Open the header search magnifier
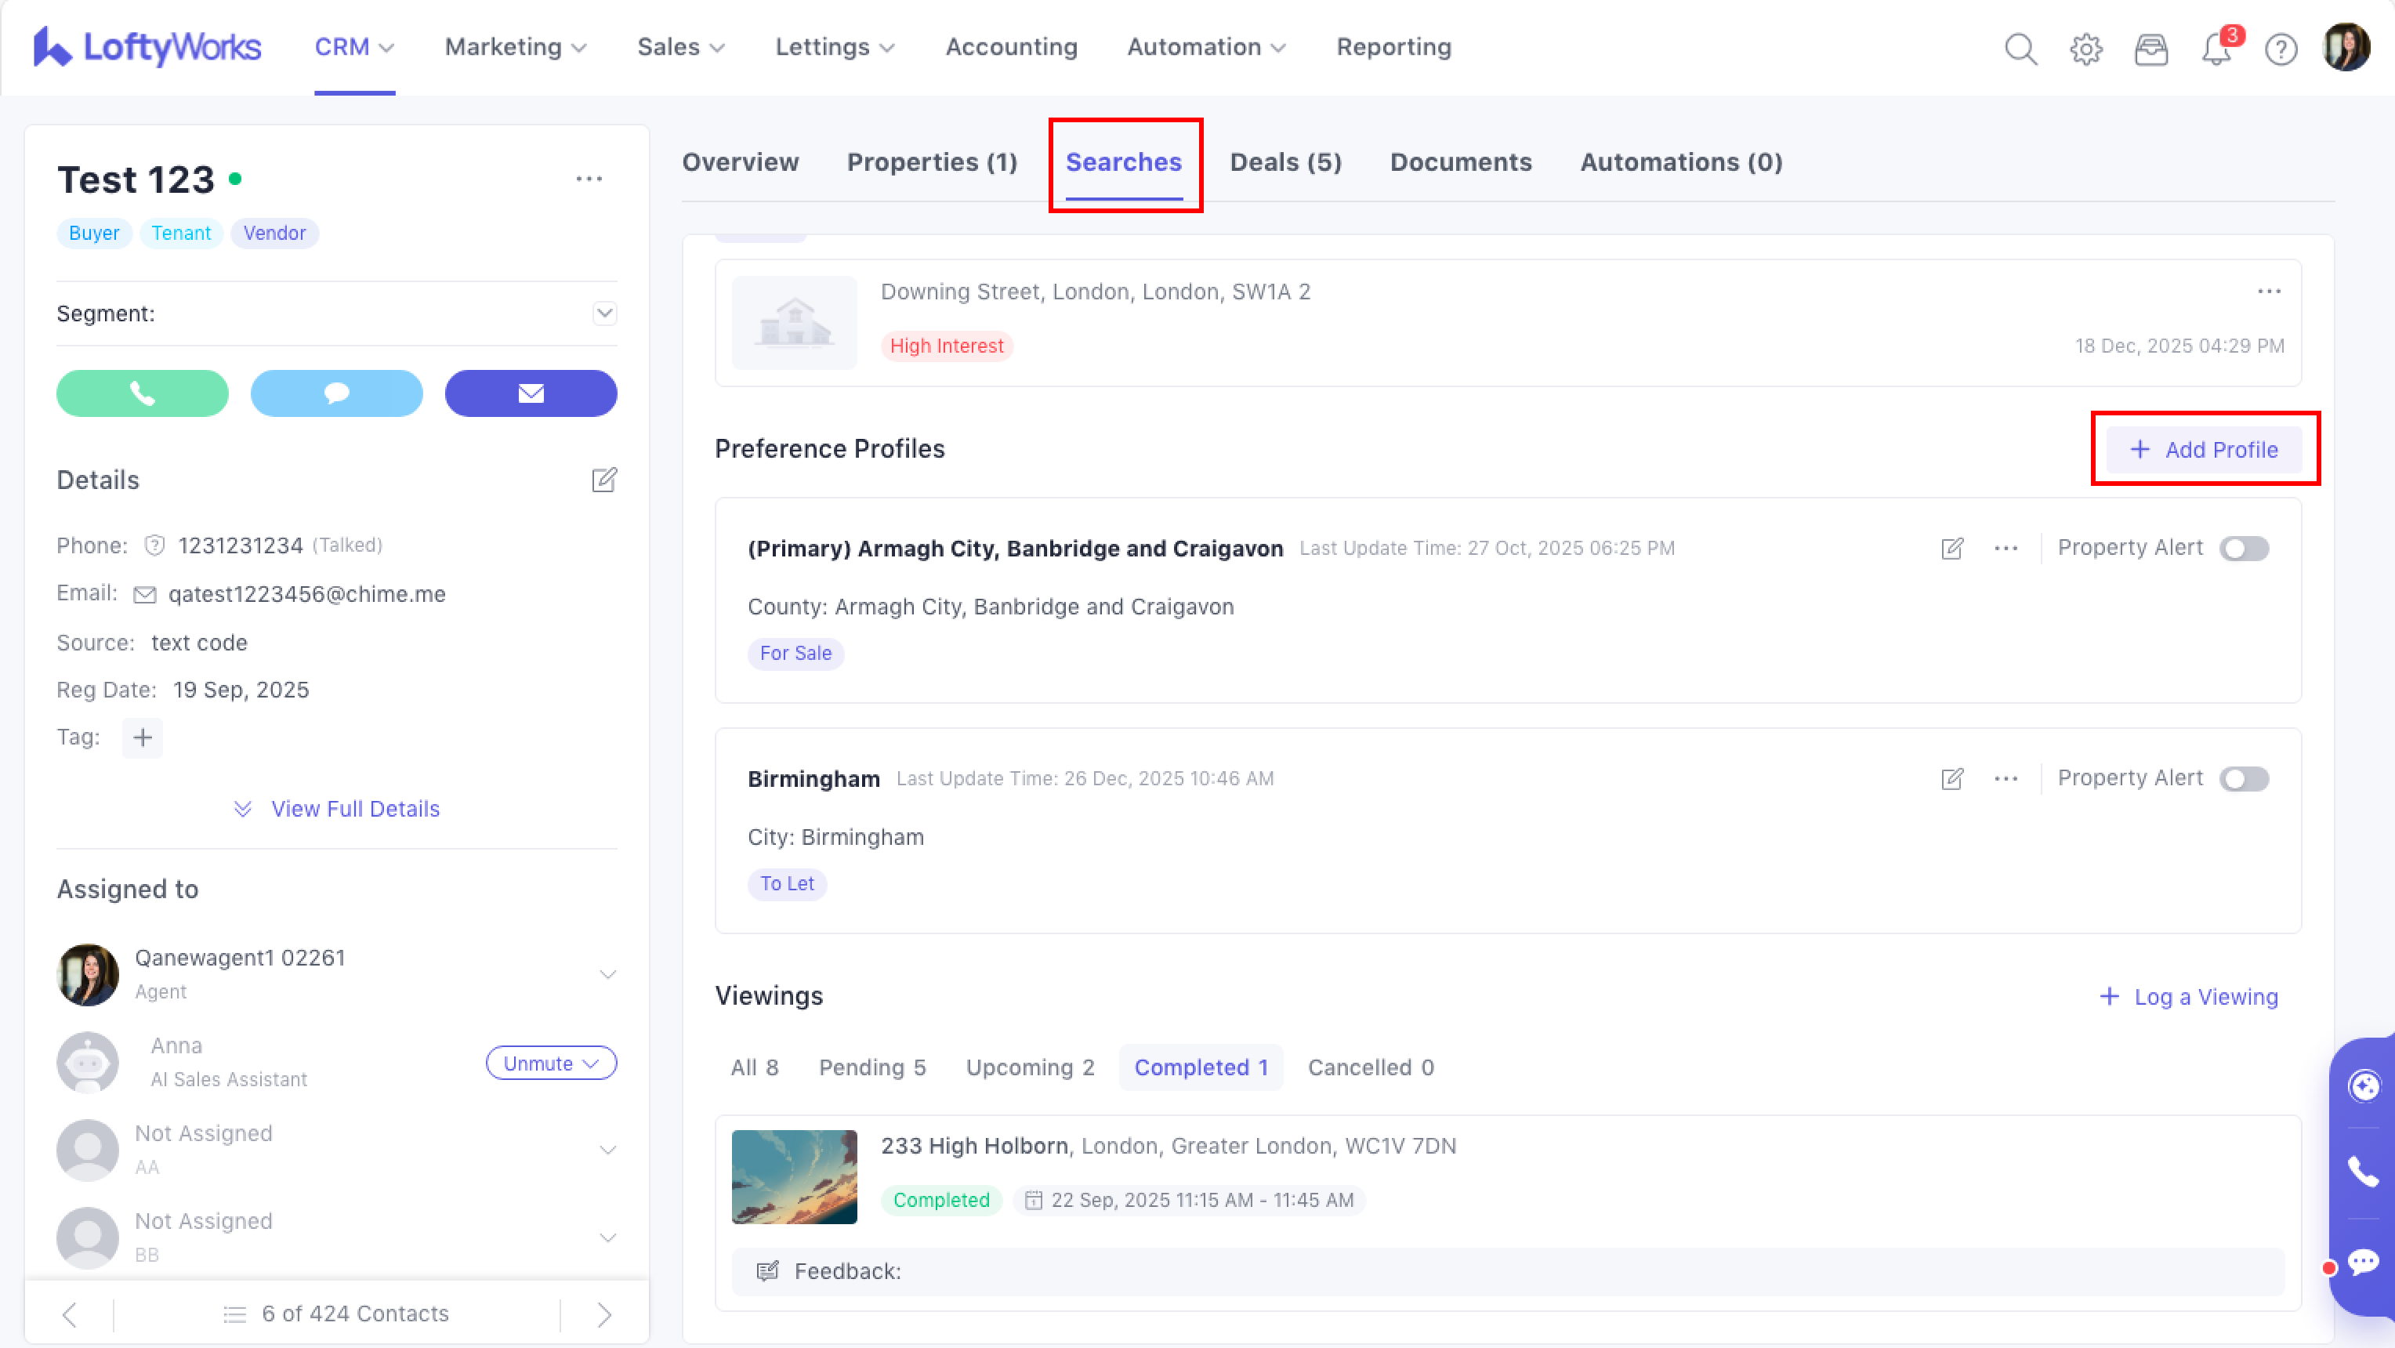Screen dimensions: 2395x1348 (2020, 49)
